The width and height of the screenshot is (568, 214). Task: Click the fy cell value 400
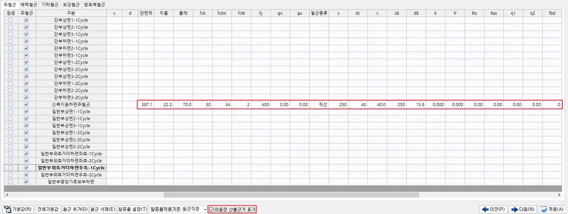pos(261,105)
